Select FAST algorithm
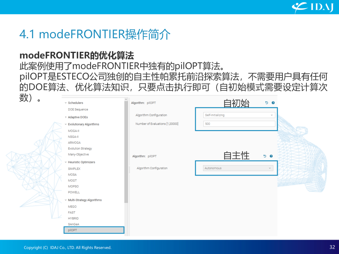339x254 pixels. pyautogui.click(x=72, y=213)
